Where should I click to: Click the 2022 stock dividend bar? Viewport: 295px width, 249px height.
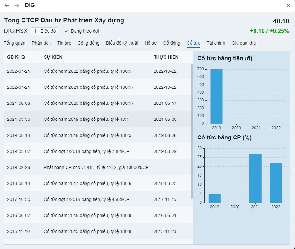(276, 183)
